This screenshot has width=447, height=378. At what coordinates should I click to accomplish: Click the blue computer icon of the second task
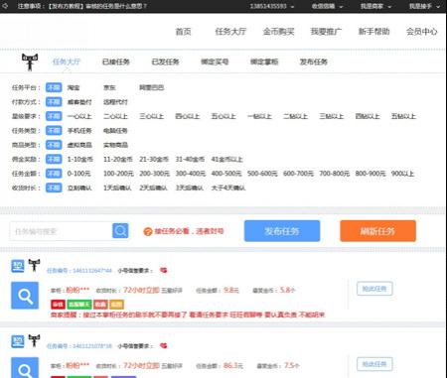tap(18, 341)
